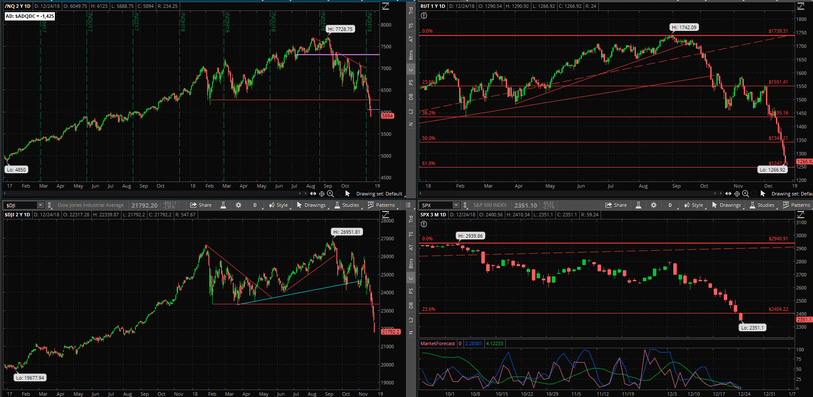Click the /NQ 2 Y 1D chart title
813x397 pixels.
17,6
